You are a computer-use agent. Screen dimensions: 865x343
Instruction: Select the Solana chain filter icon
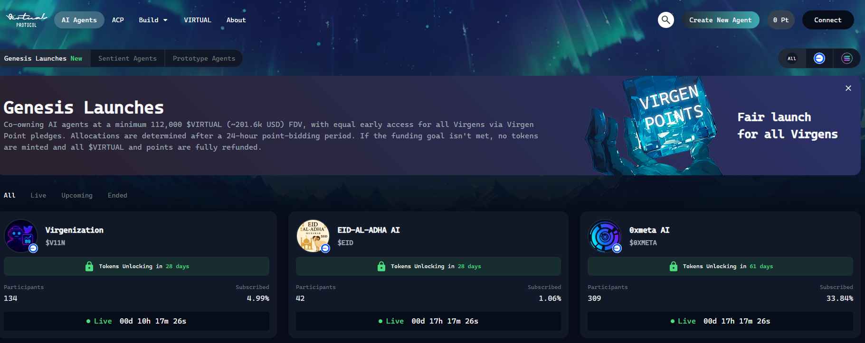[x=846, y=58]
